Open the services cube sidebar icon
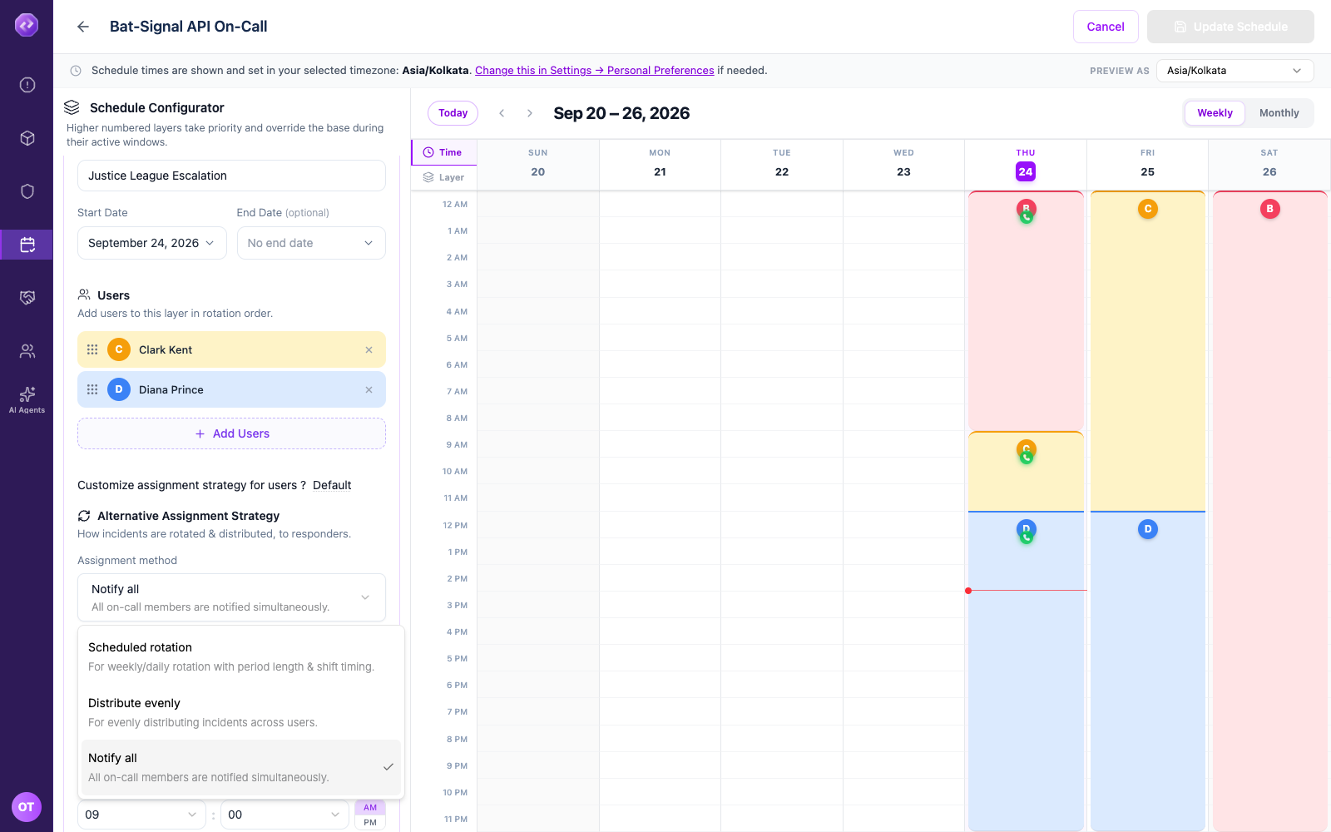The height and width of the screenshot is (832, 1331). [27, 138]
